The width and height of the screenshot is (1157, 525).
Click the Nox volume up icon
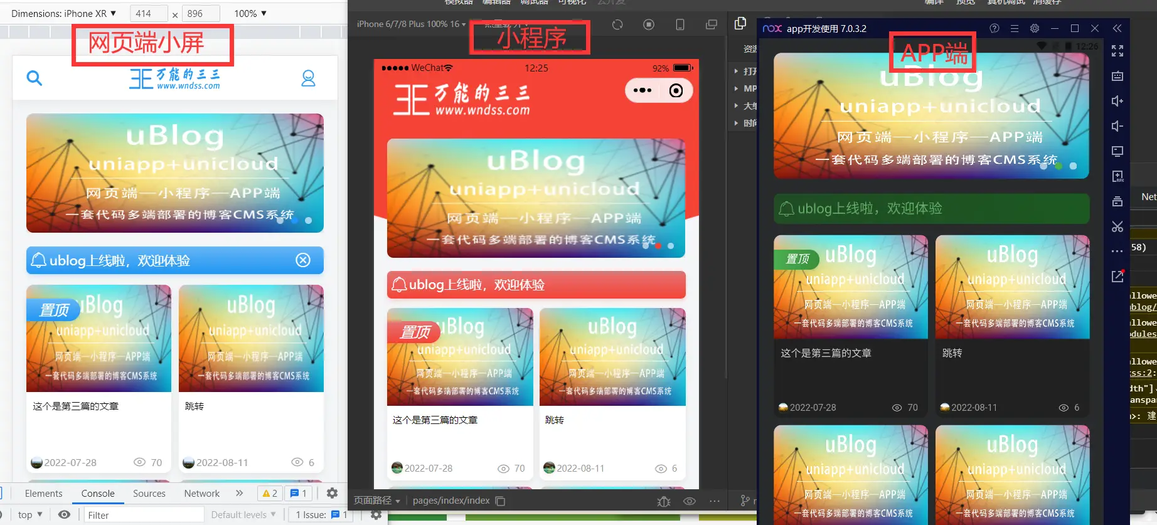click(1117, 101)
